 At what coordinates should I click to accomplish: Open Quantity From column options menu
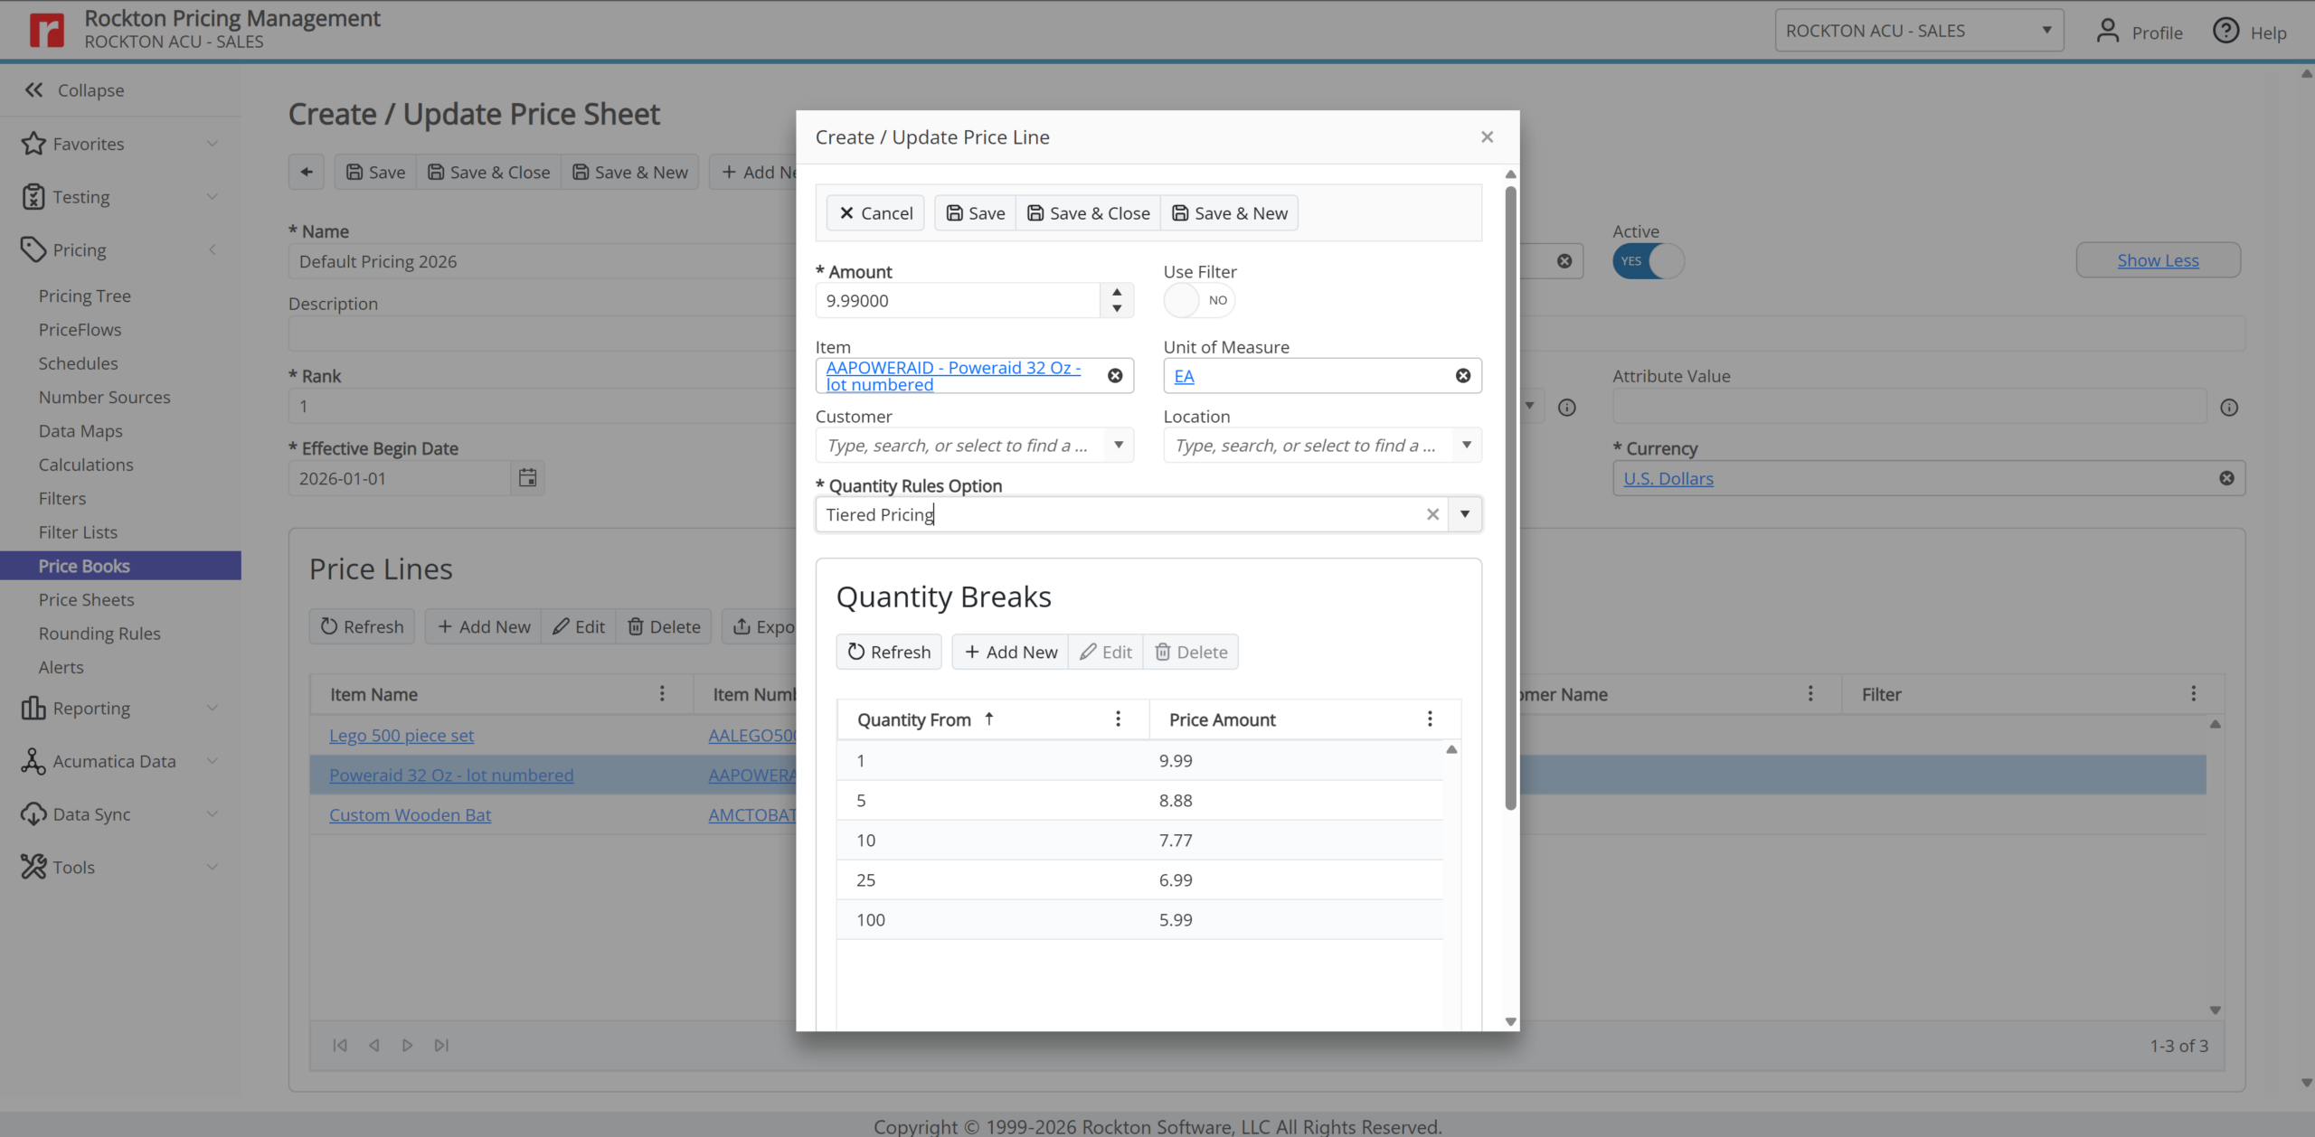click(x=1118, y=719)
